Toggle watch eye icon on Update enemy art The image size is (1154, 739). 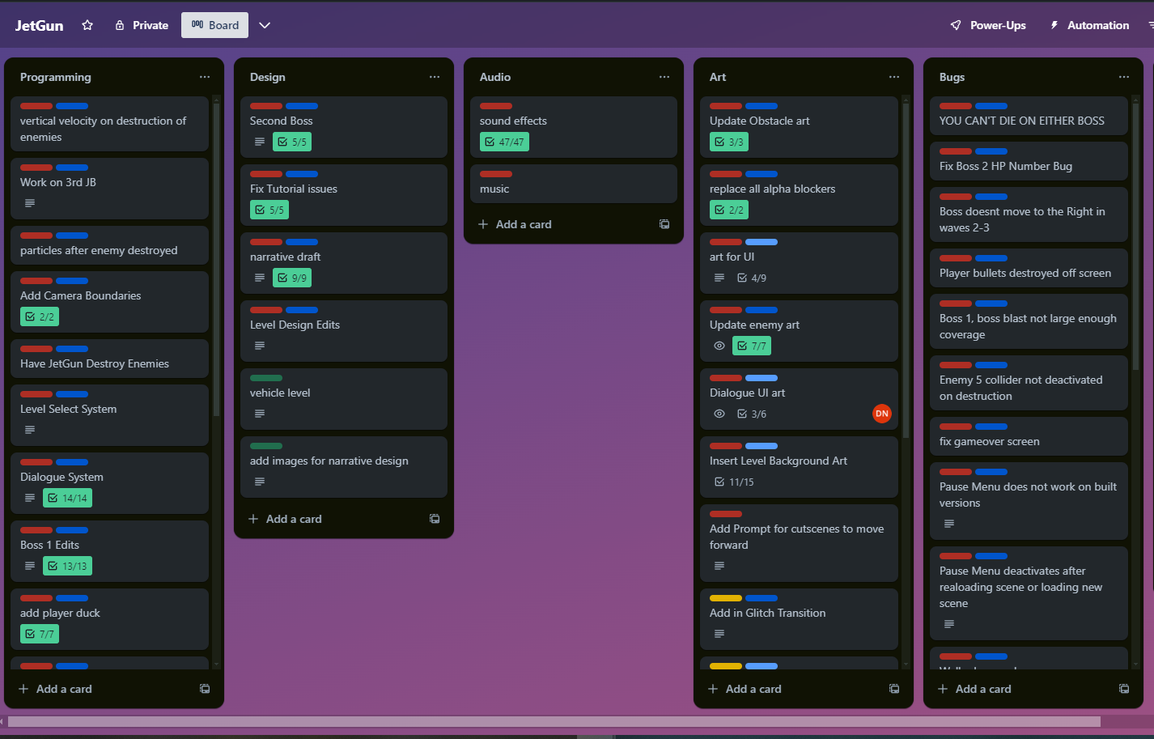coord(719,346)
